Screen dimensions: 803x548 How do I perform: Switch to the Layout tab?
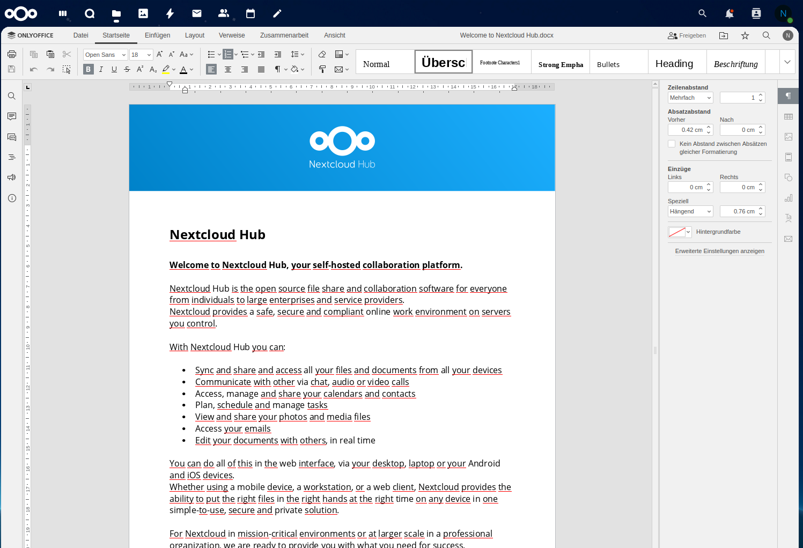(195, 35)
